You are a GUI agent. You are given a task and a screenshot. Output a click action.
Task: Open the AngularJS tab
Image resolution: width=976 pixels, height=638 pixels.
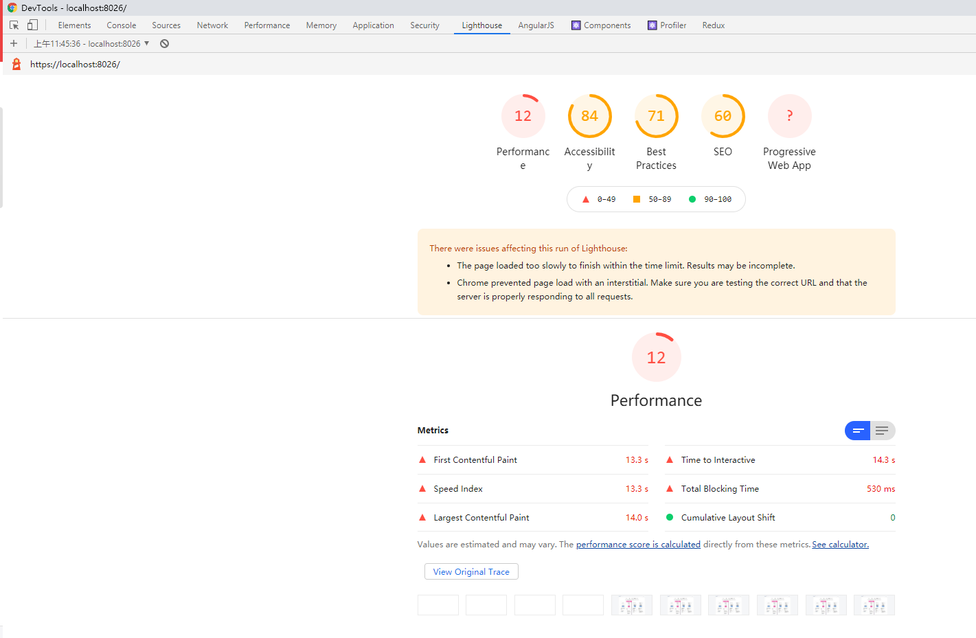536,25
